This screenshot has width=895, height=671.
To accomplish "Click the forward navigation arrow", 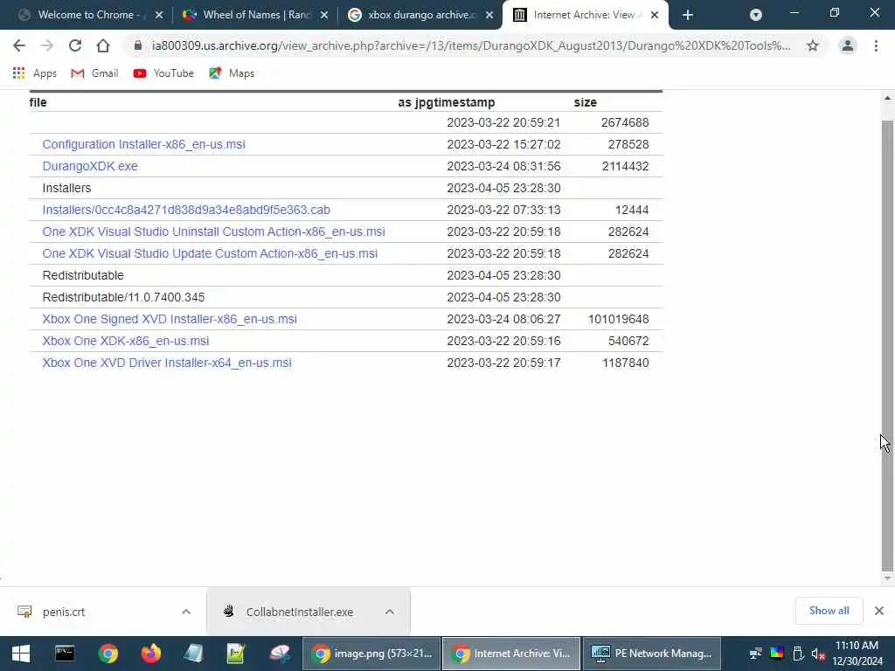I will (47, 45).
